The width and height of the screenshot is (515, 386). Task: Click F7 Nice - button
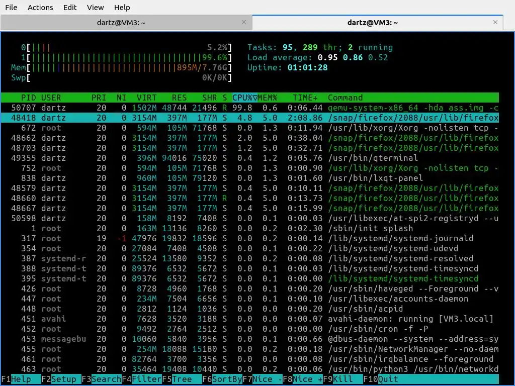pos(263,379)
